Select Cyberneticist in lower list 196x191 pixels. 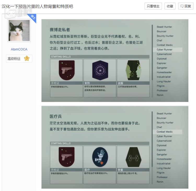click(x=164, y=141)
